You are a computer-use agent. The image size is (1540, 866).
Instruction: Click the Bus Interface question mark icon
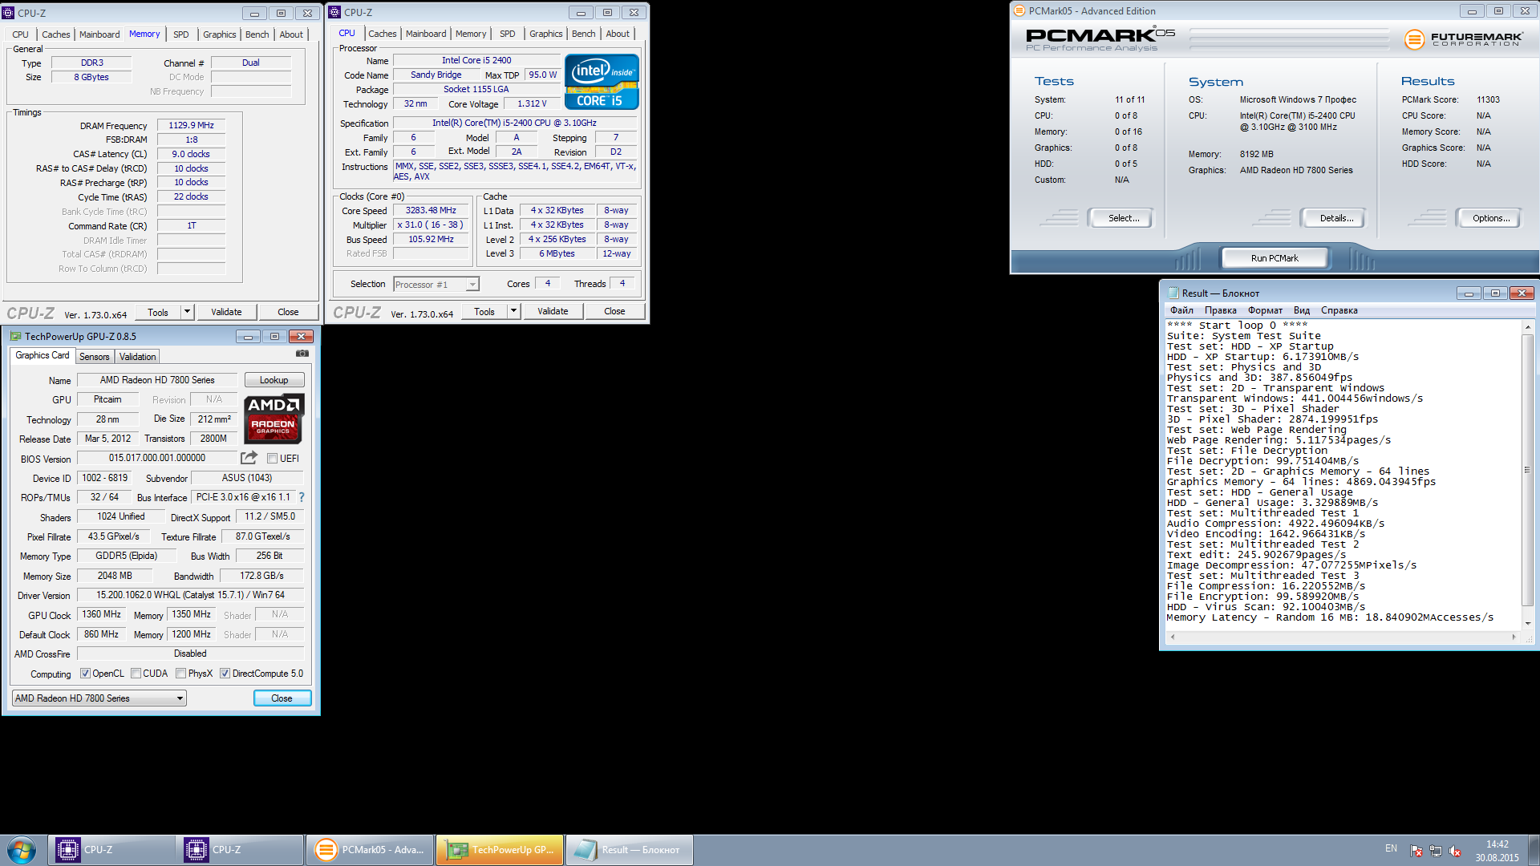pos(302,497)
